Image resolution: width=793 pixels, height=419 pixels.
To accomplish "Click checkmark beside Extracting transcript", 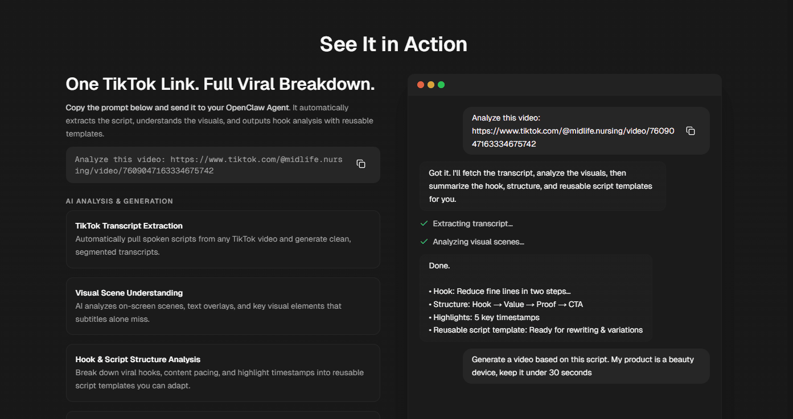I will tap(424, 224).
